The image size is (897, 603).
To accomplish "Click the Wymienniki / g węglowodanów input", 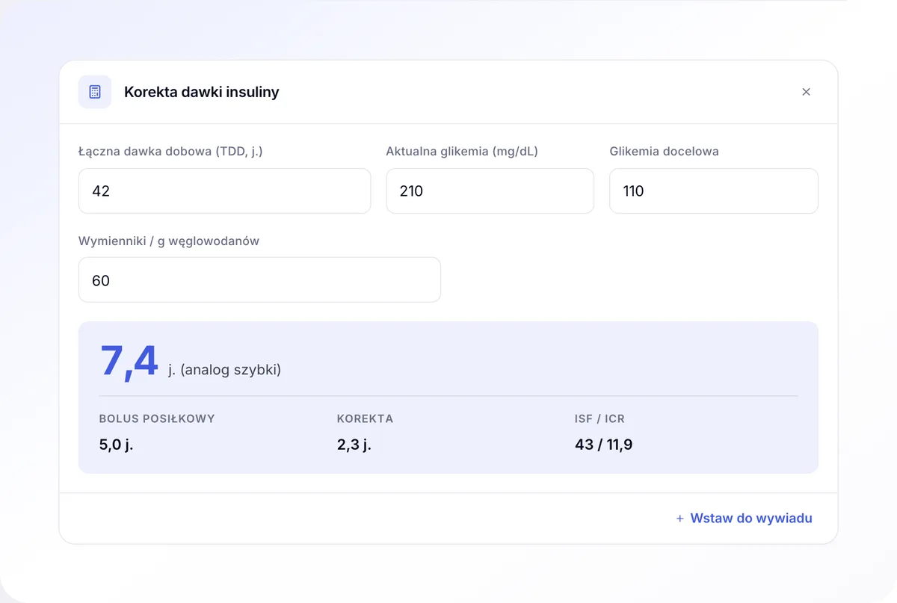I will click(259, 280).
